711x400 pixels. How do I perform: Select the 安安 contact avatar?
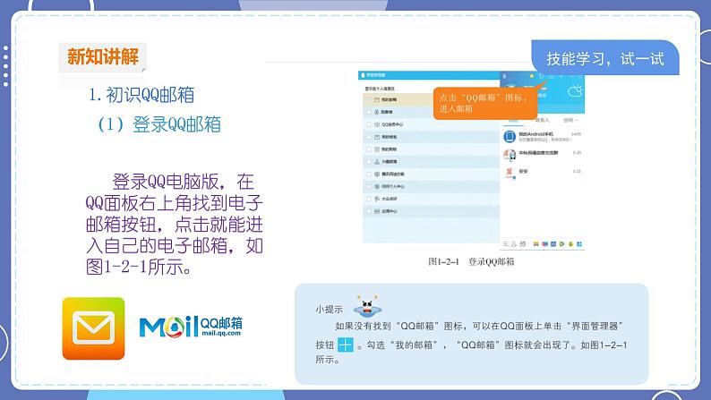[x=510, y=171]
